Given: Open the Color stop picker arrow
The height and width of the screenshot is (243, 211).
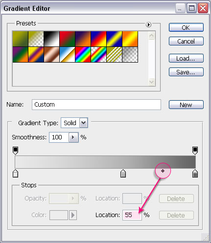Looking at the screenshot, I should pyautogui.click(x=73, y=215).
